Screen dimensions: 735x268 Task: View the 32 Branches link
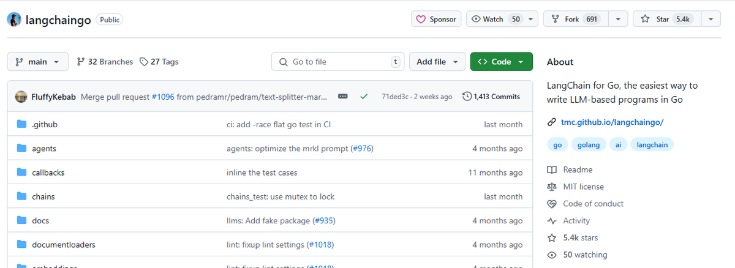(105, 62)
